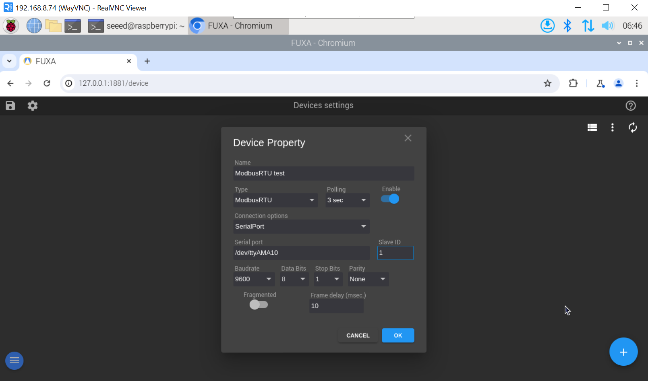The height and width of the screenshot is (381, 648).
Task: Open the Chromium extensions puzzle icon
Action: [x=573, y=83]
